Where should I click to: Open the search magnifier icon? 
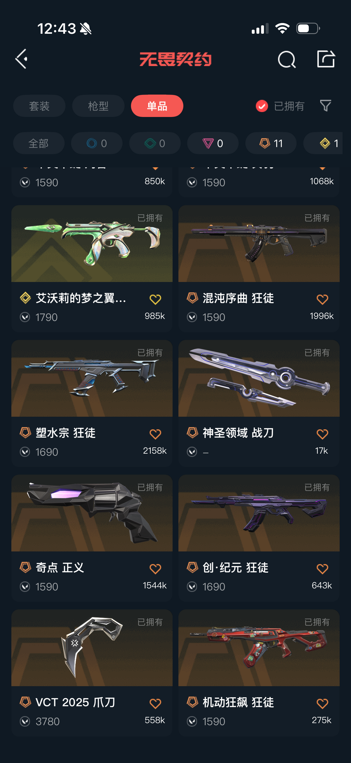(287, 59)
